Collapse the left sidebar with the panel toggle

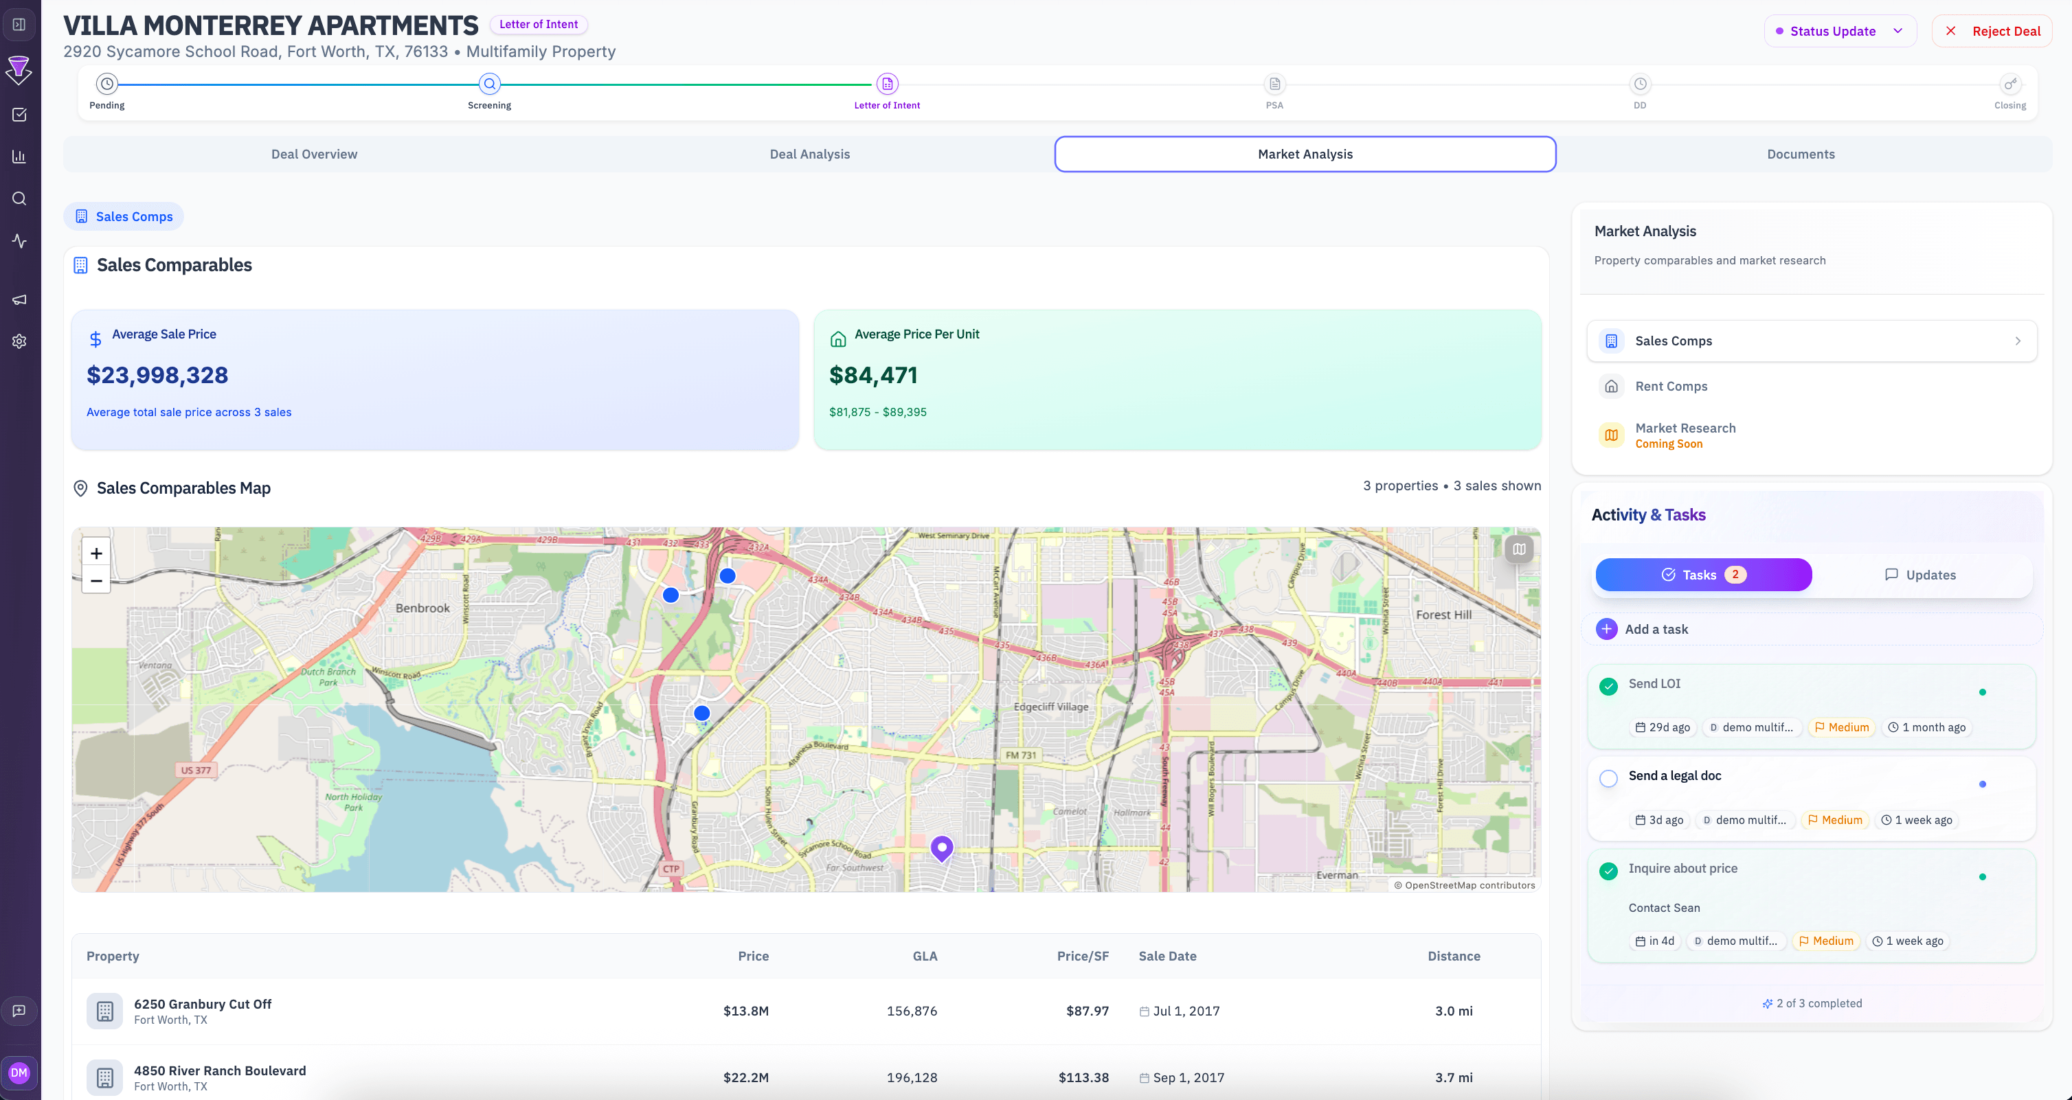click(x=19, y=24)
